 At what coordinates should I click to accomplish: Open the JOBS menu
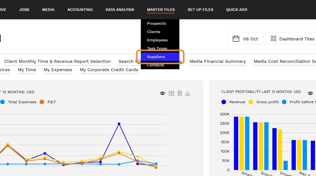pyautogui.click(x=24, y=10)
